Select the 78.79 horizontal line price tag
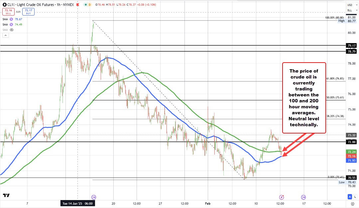This screenshot has width=359, height=208. 351,52
